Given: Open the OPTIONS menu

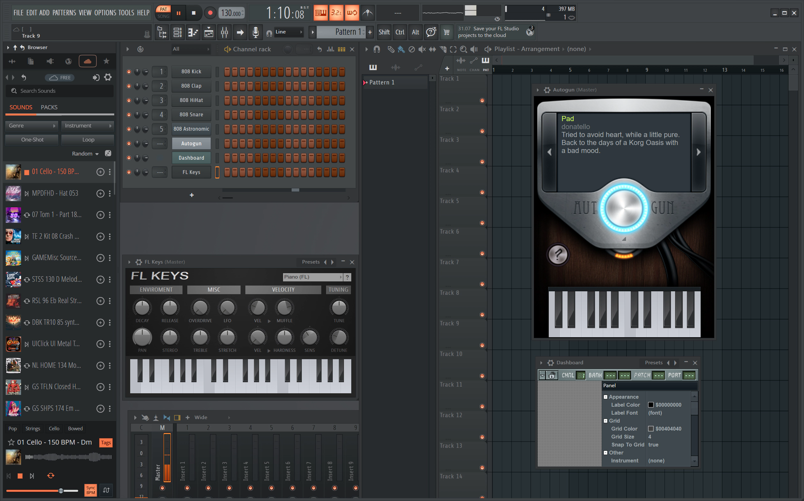Looking at the screenshot, I should point(105,13).
